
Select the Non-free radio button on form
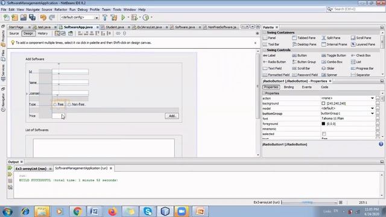(x=76, y=104)
